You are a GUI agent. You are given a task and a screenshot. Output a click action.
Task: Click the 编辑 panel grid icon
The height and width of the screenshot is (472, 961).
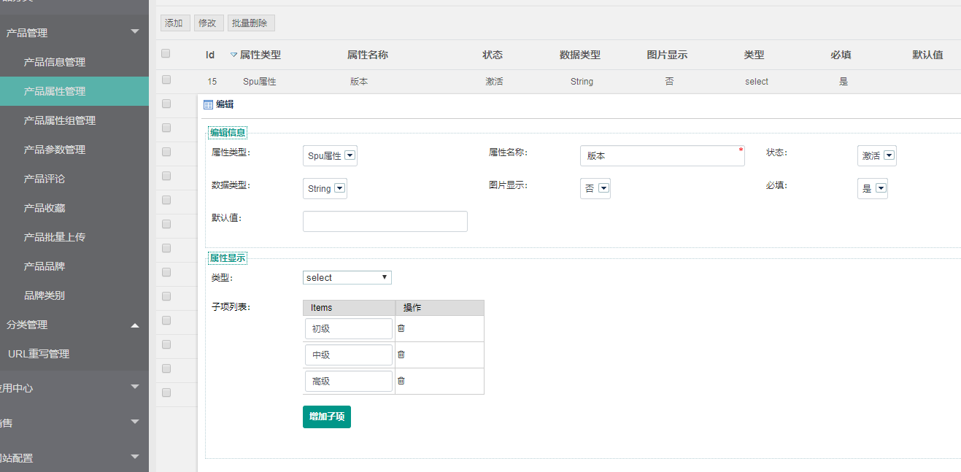tap(208, 104)
